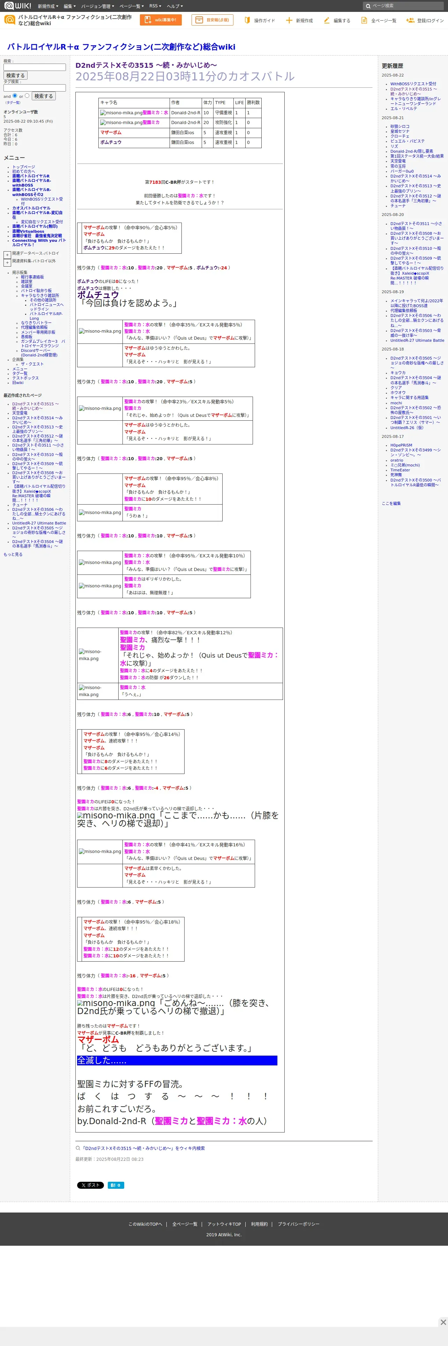This screenshot has height=1346, width=448.
Task: Focus the 検索 text field in sidebar
Action: pyautogui.click(x=35, y=67)
